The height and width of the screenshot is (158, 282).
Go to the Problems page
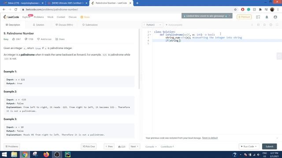point(39,17)
